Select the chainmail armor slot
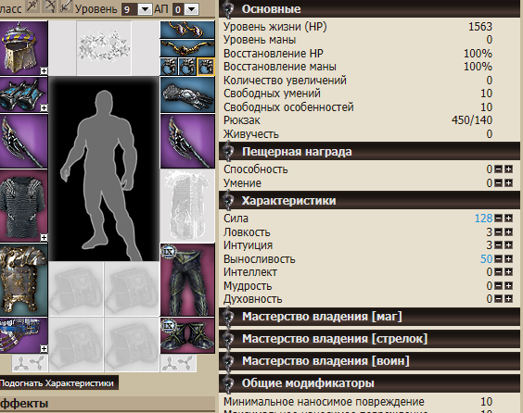The width and height of the screenshot is (523, 413). coord(24,206)
